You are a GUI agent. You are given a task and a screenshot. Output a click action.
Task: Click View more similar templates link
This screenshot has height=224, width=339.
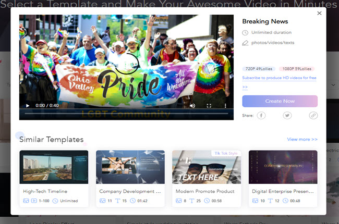tap(302, 139)
